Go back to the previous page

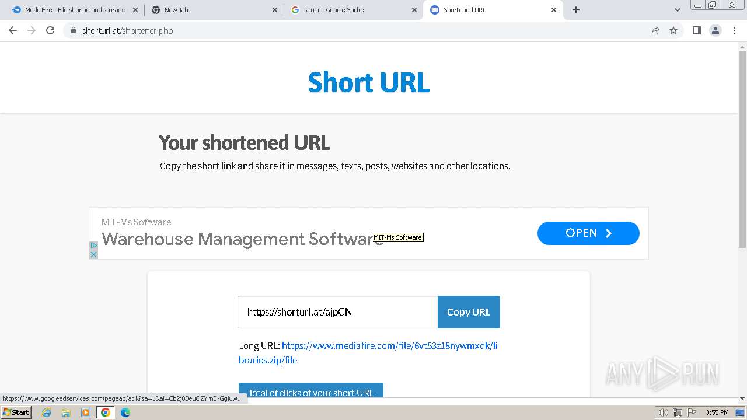coord(13,31)
